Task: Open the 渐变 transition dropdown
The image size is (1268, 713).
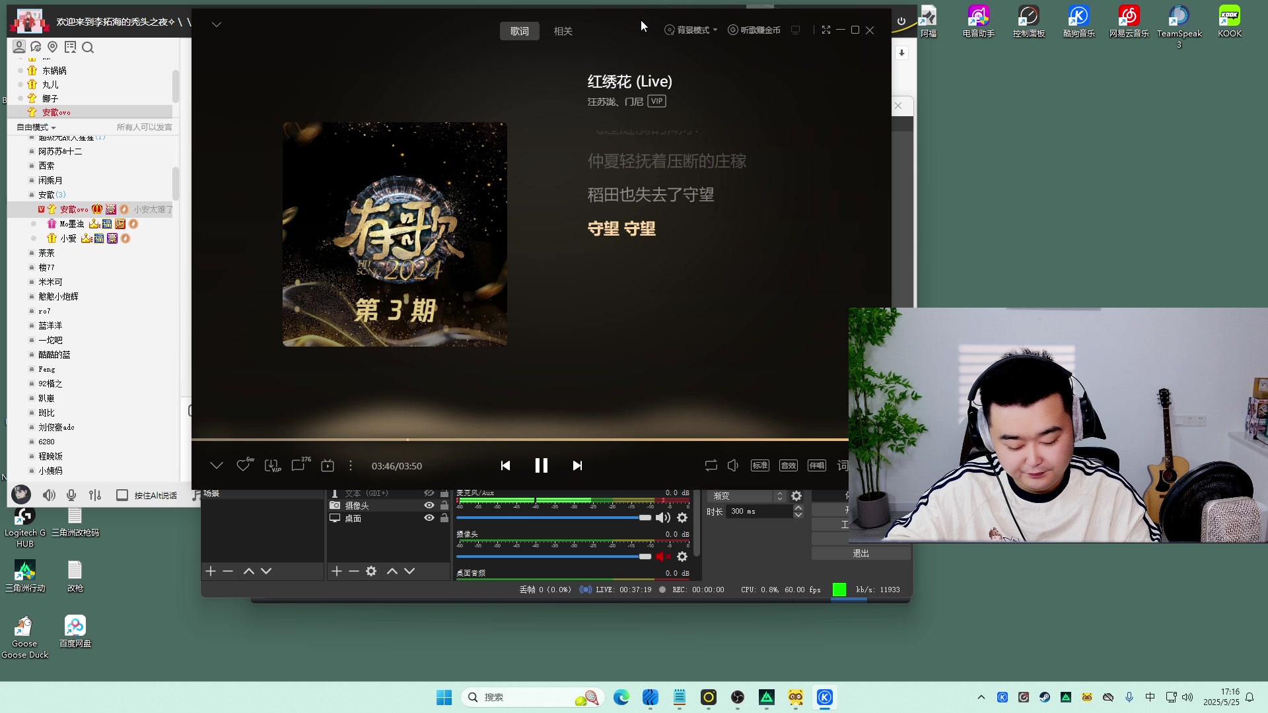Action: pos(747,496)
